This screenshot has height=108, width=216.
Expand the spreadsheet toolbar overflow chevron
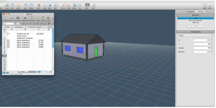[x=53, y=18]
